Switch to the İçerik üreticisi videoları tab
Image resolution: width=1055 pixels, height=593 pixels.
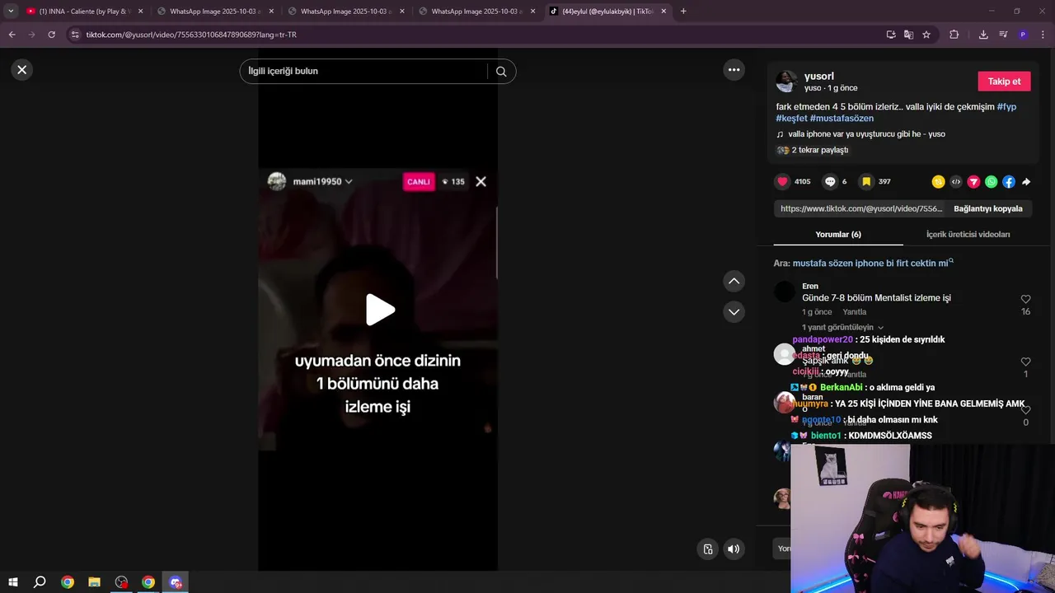click(x=968, y=235)
